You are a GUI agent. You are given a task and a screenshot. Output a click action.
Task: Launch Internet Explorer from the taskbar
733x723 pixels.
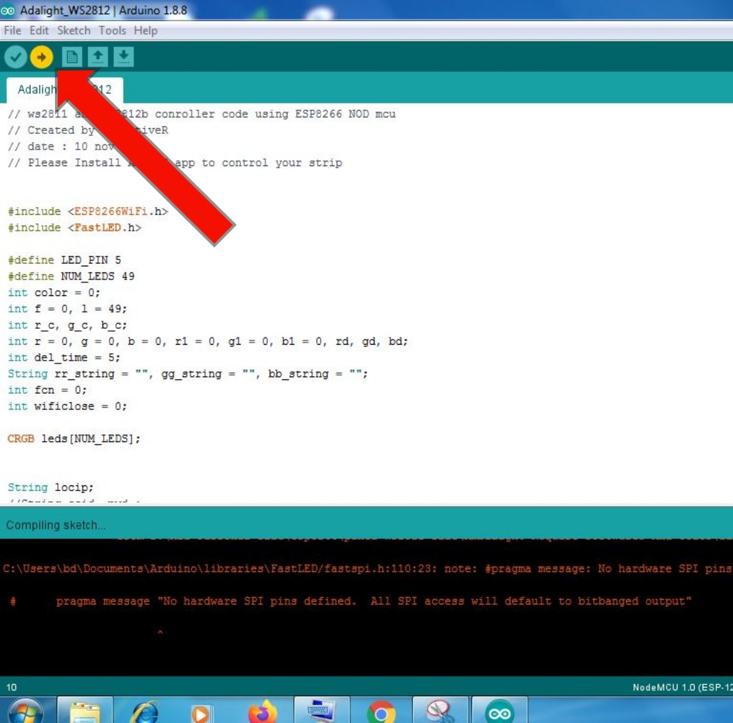click(x=144, y=711)
